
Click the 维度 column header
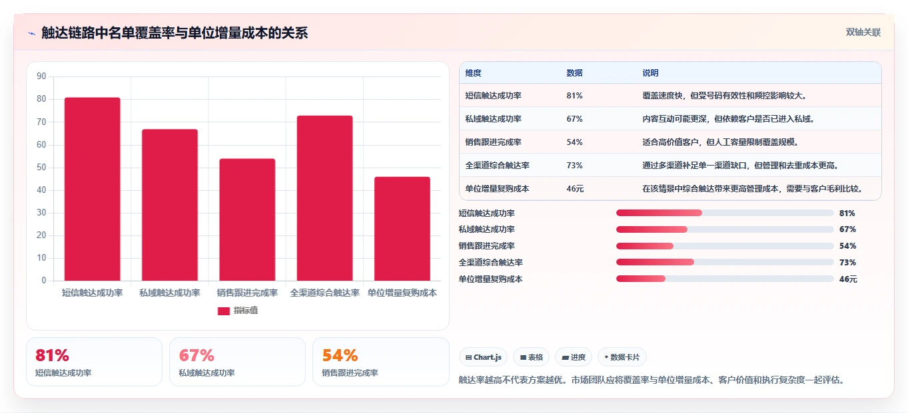[x=474, y=73]
